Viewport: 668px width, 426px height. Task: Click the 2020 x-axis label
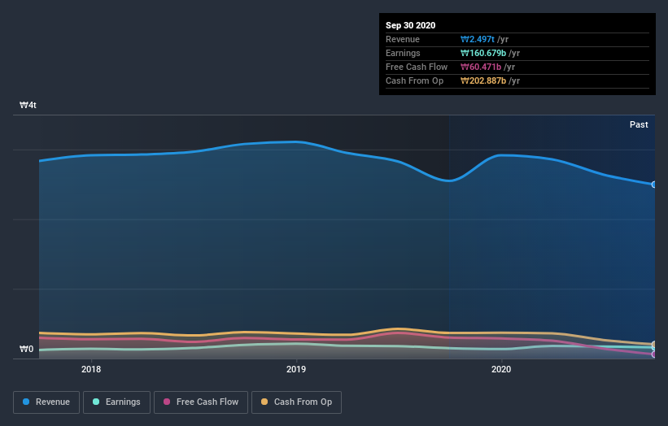(501, 369)
